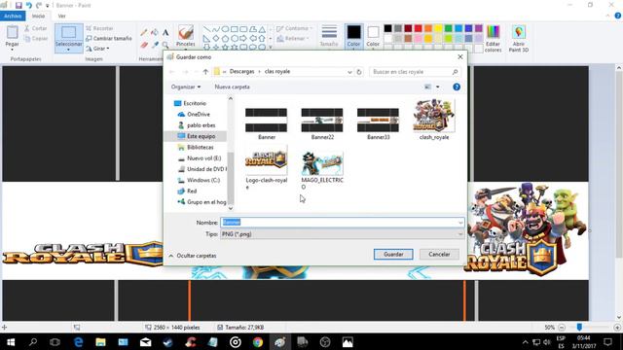Open the view options dropdown arrow
This screenshot has height=350, width=623.
pyautogui.click(x=437, y=87)
